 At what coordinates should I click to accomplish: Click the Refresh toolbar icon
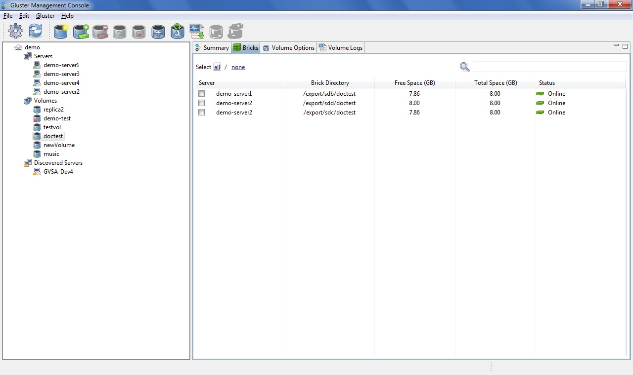[35, 31]
